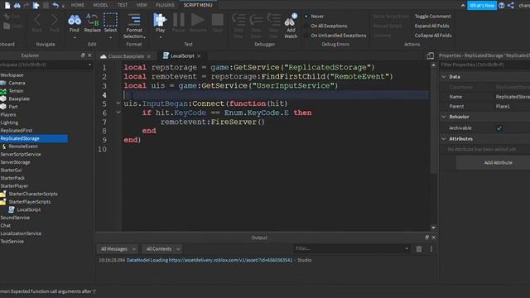
Task: Click script editor scroll down arrow
Action: click(433, 228)
